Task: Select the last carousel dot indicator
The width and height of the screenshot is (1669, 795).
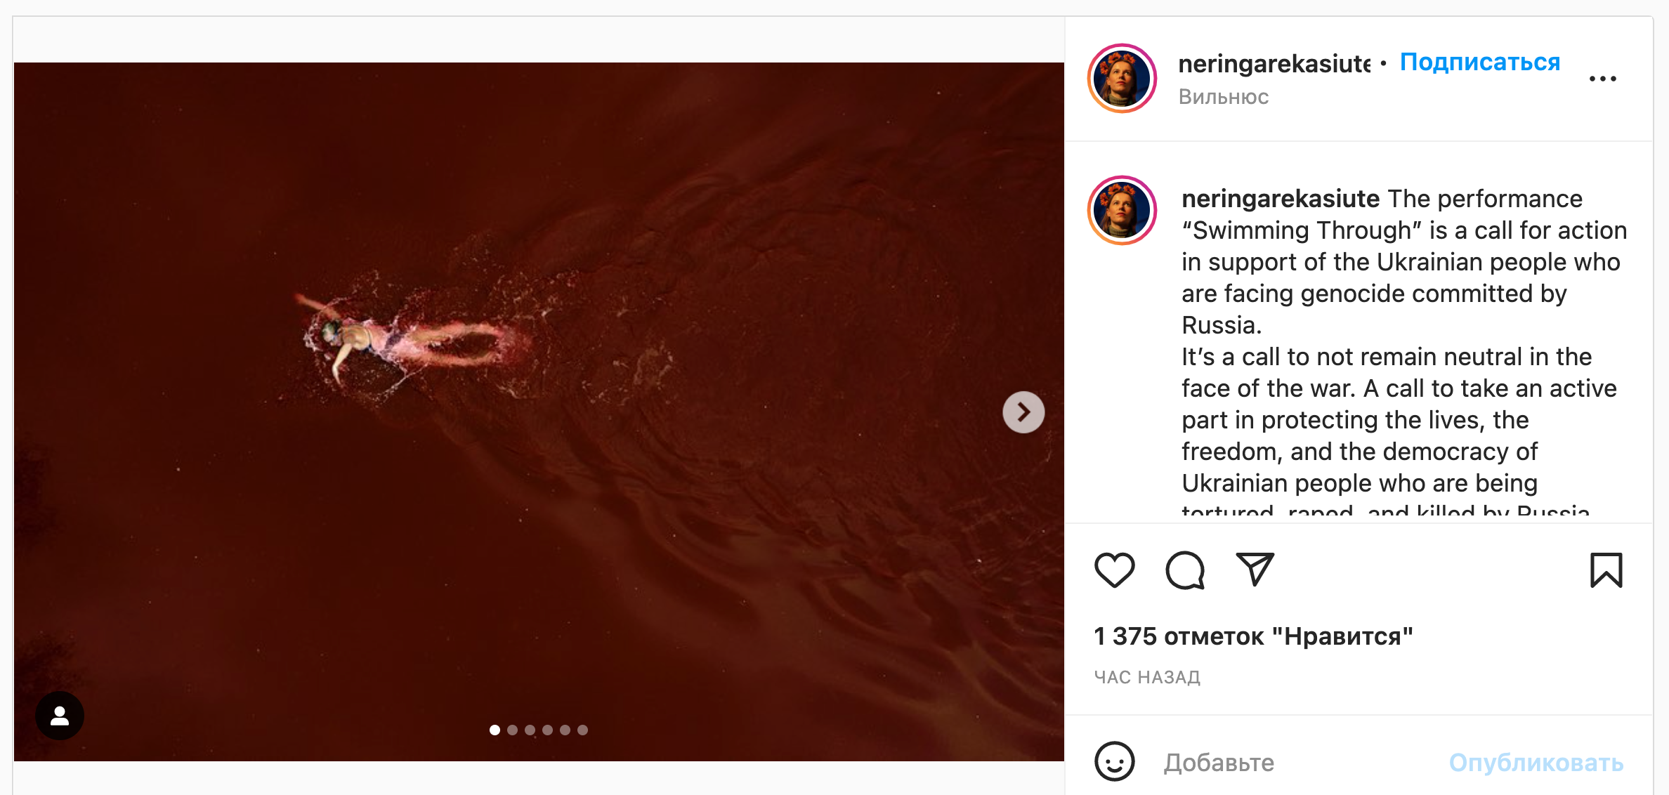Action: [x=582, y=730]
